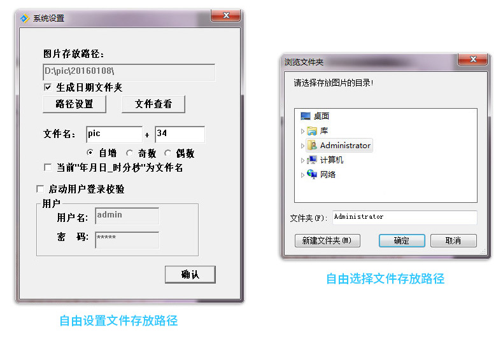Click the filename prefix field containing pic
503x337 pixels.
[x=114, y=134]
